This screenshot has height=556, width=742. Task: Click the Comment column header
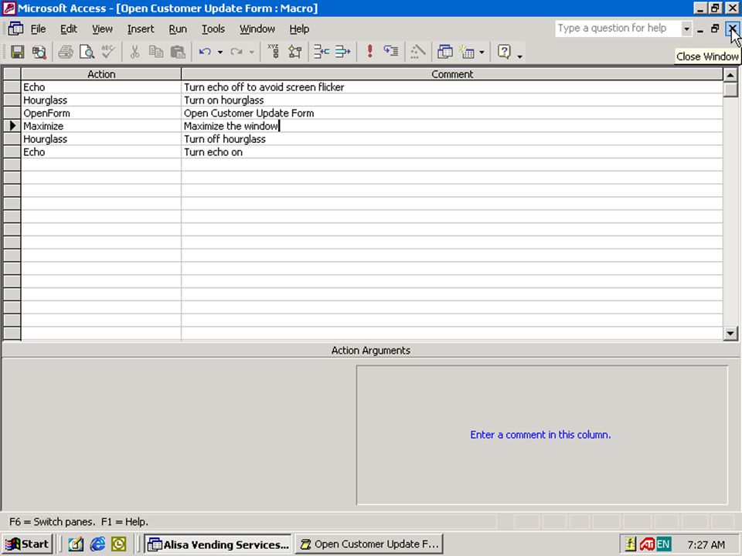[452, 74]
